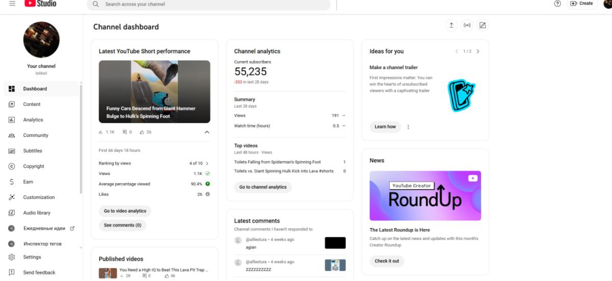Click the search magnifier icon
The width and height of the screenshot is (612, 281).
tap(95, 4)
